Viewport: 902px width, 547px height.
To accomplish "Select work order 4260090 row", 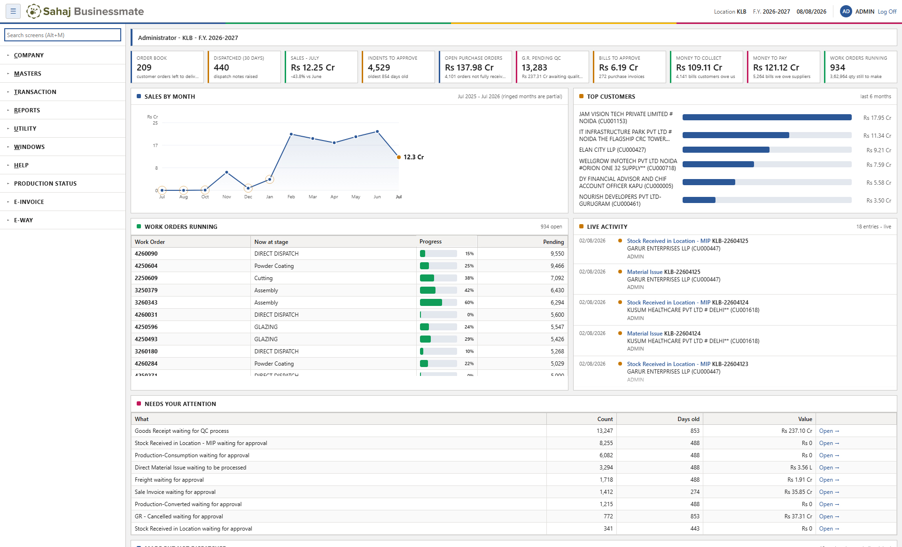I will (x=349, y=254).
